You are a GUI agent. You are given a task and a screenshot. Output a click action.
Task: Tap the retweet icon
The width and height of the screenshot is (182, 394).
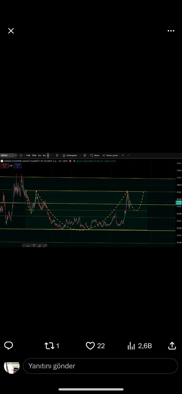[49, 346]
